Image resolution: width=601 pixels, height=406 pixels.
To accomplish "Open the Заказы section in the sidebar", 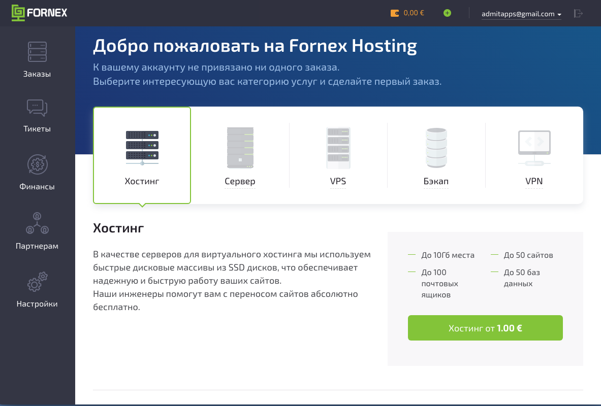I will [37, 60].
